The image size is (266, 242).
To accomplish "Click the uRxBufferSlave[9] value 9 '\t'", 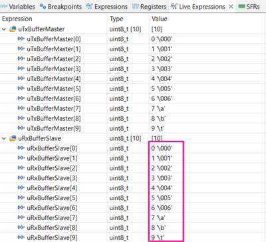I will pyautogui.click(x=158, y=238).
